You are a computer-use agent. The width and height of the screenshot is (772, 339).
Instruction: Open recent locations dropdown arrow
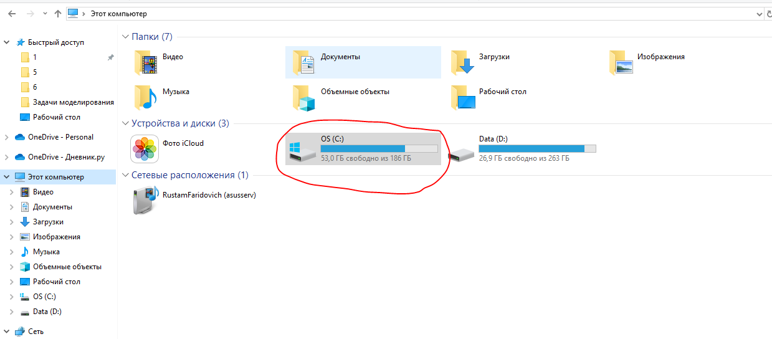[x=45, y=14]
